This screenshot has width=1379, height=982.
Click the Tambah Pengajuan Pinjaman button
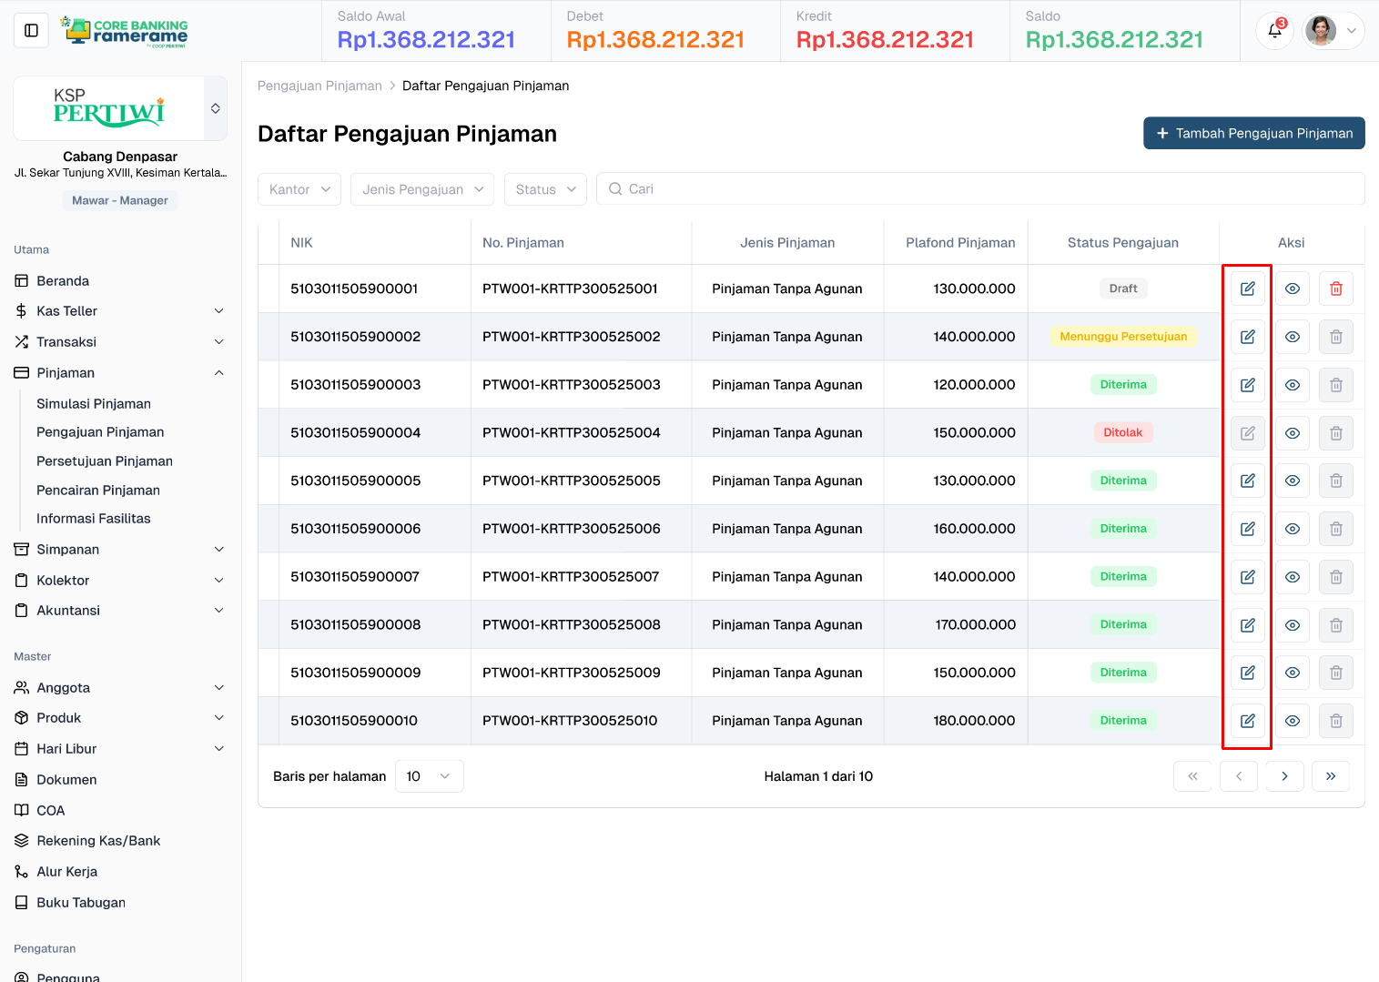[1253, 133]
